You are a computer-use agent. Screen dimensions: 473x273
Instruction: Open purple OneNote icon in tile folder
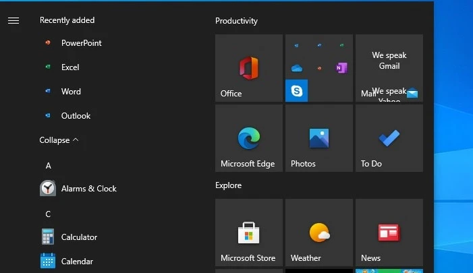(341, 68)
